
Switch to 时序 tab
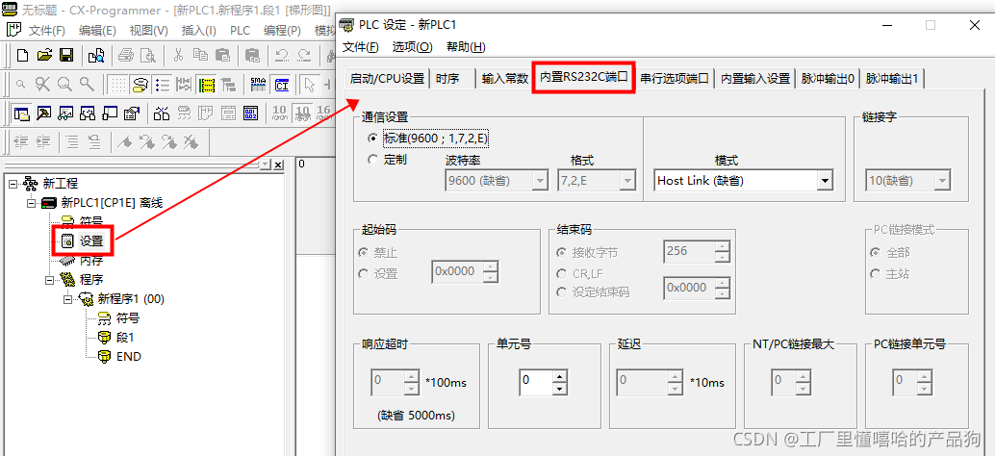[447, 79]
